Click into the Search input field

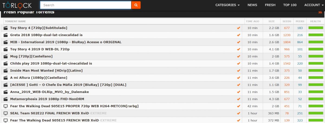(x=86, y=5)
